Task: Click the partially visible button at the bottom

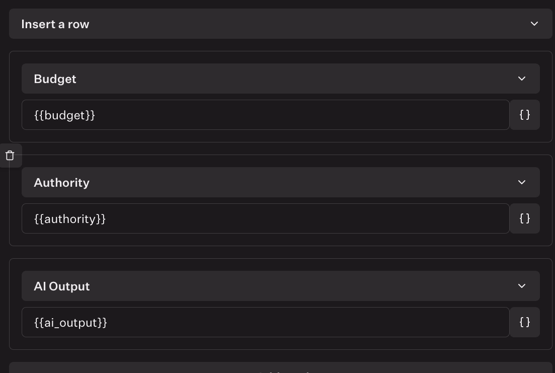Action: point(280,368)
